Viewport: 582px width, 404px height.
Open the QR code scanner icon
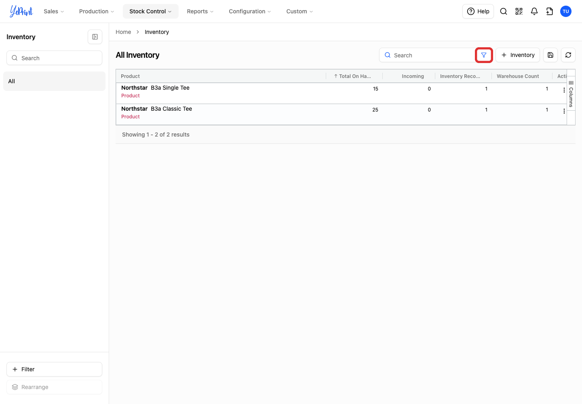[519, 11]
